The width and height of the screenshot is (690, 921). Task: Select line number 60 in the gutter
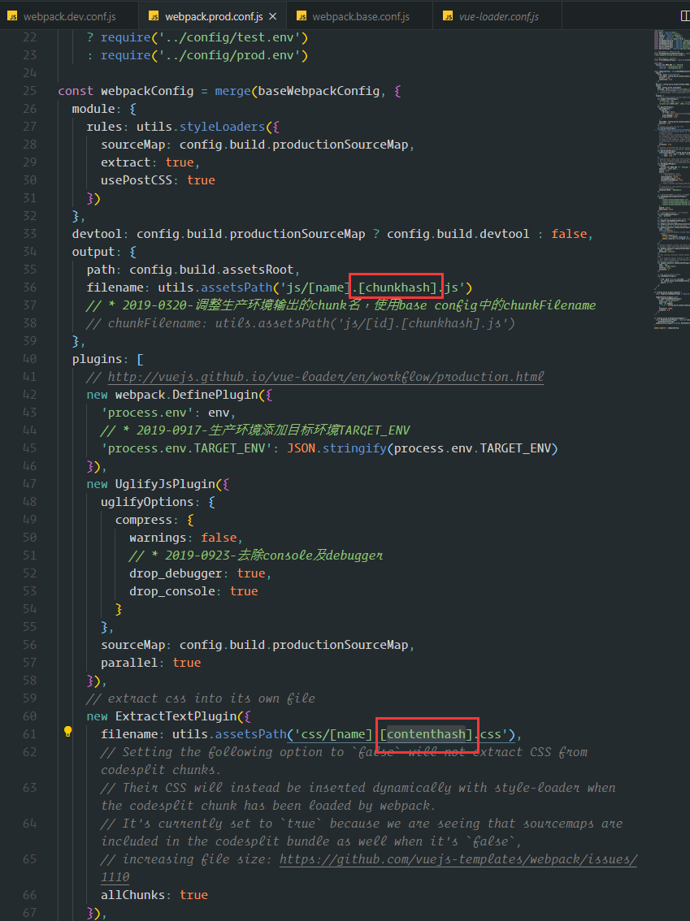pos(29,716)
